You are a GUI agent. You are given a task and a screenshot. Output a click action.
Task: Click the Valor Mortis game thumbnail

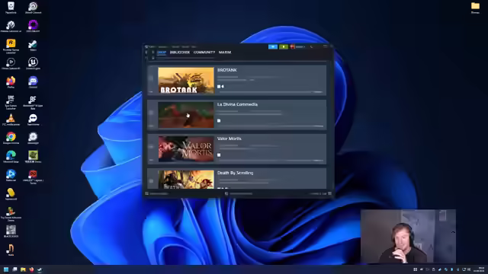[x=186, y=149]
